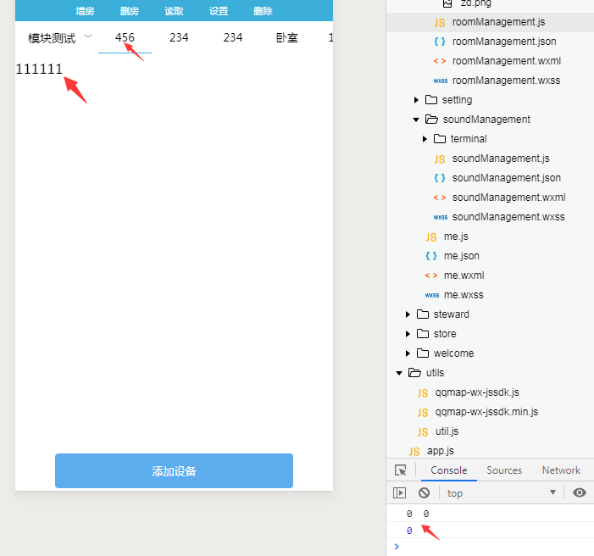Click the 增房 menu item
The image size is (594, 556).
pos(85,11)
